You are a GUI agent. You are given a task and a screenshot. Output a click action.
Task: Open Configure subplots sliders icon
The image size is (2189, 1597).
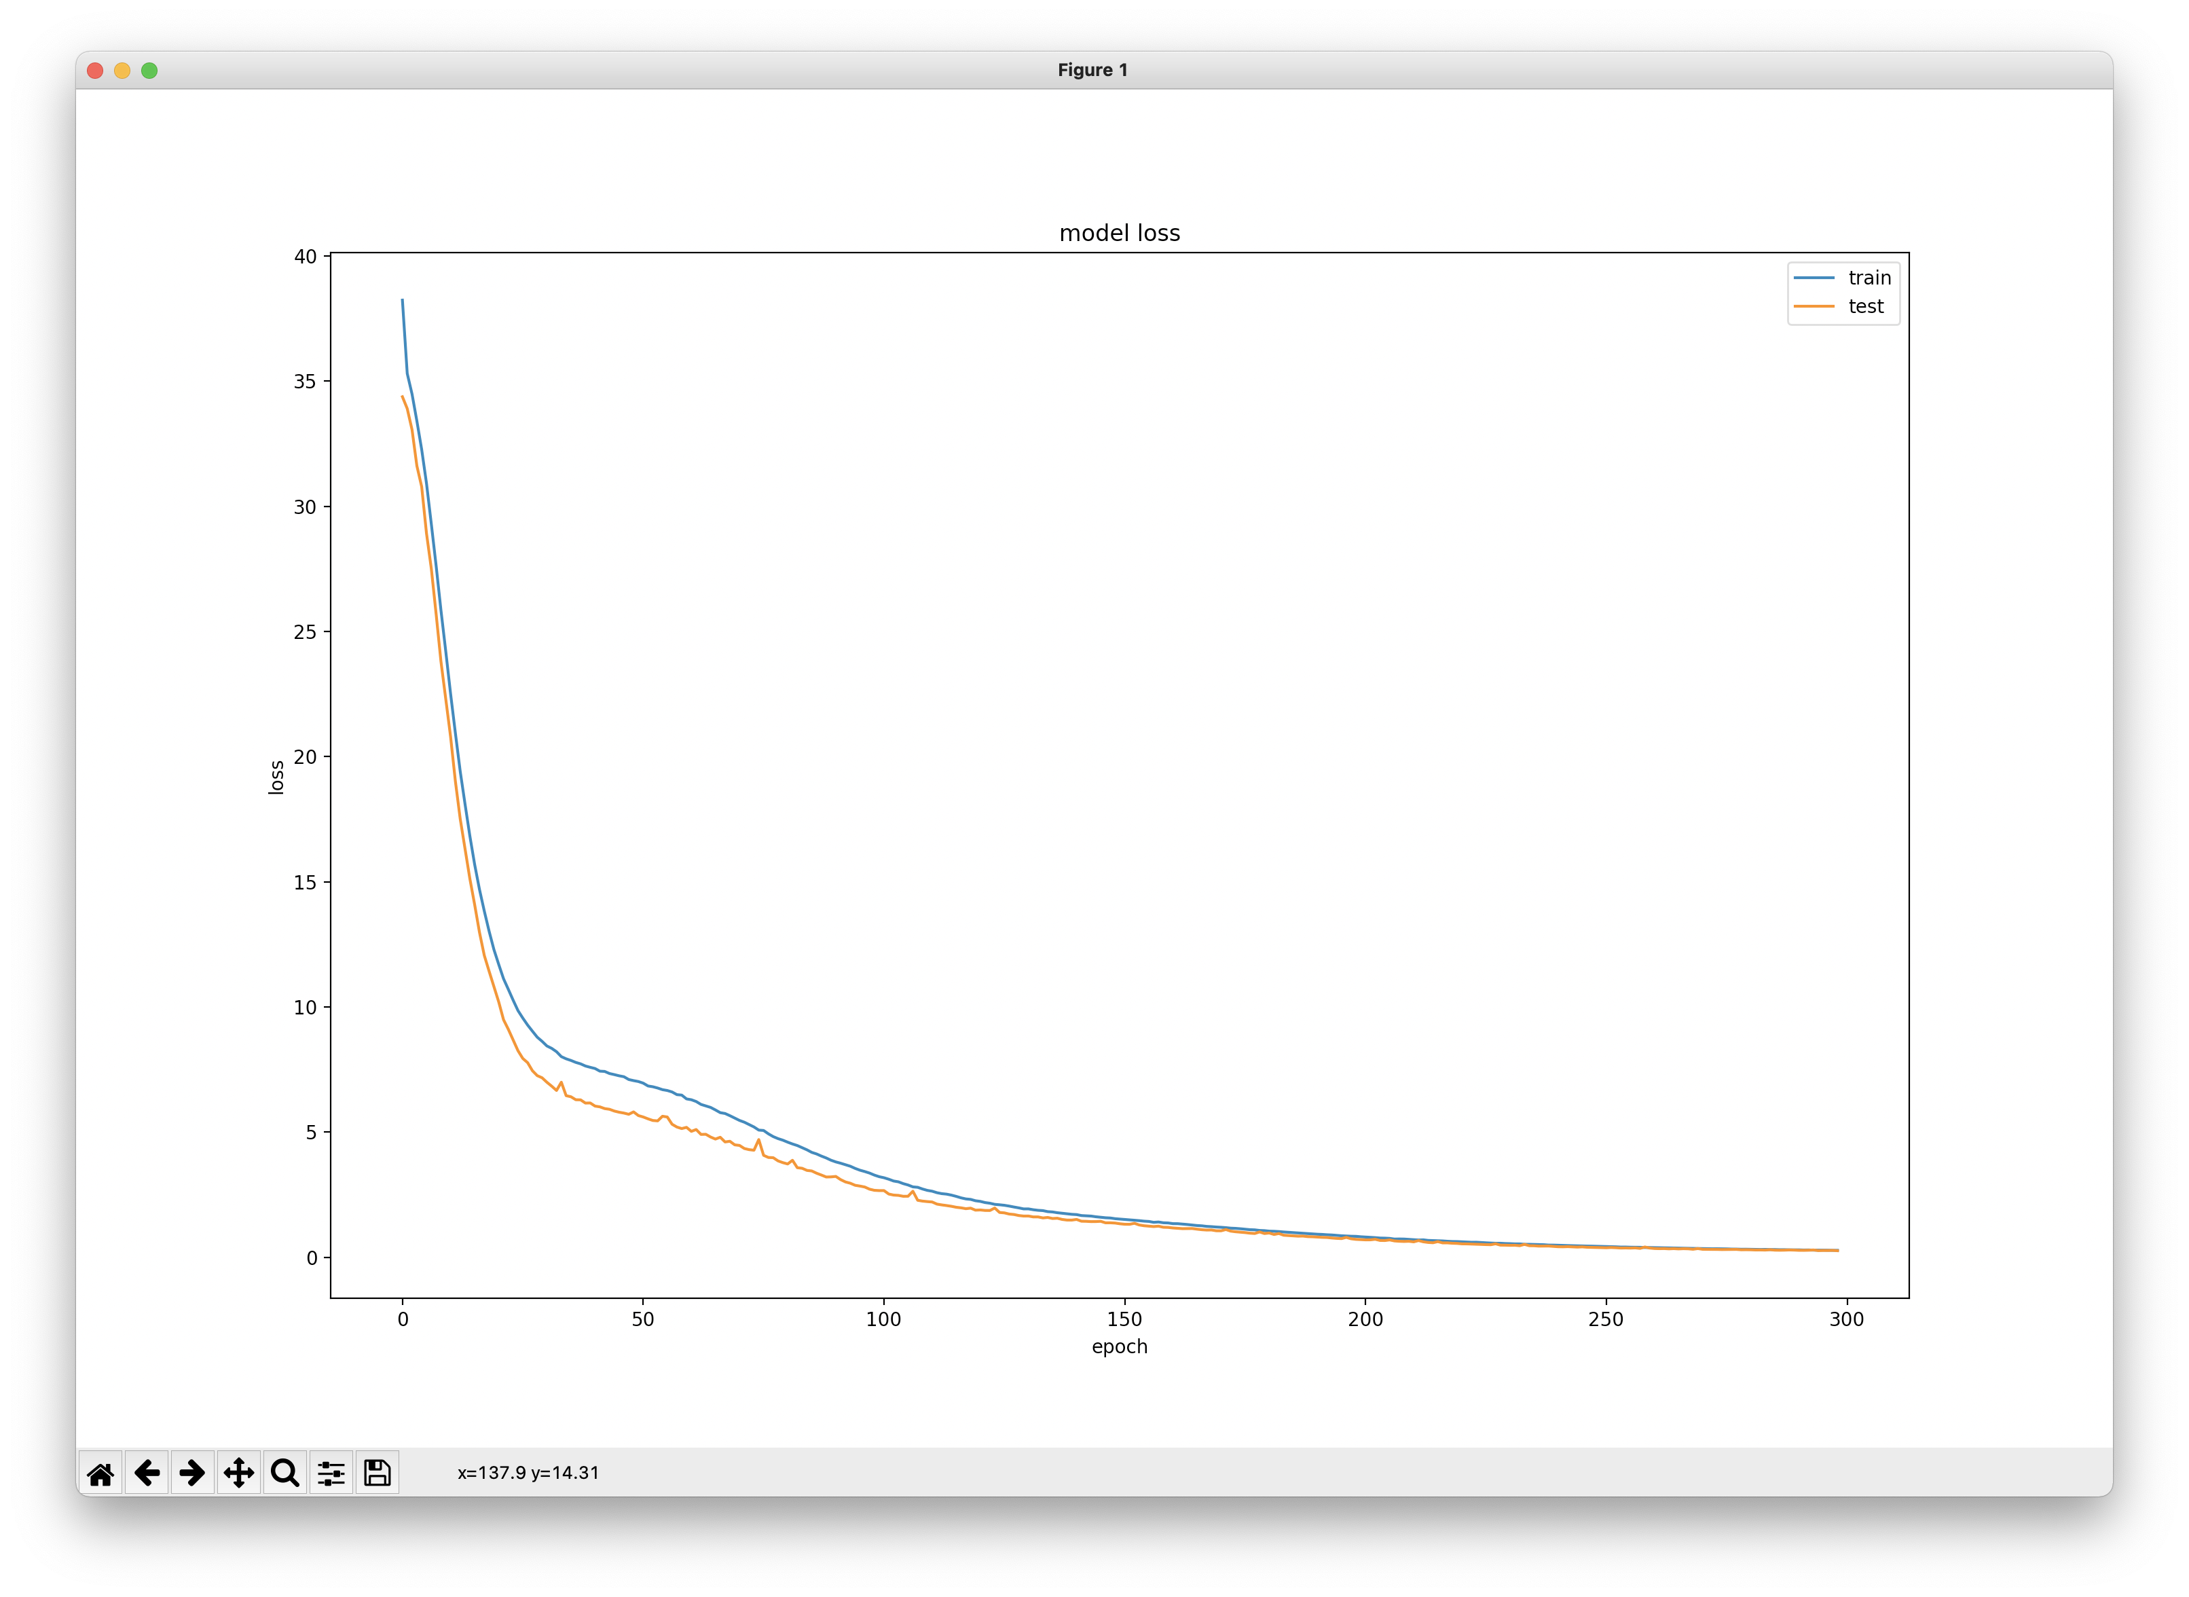coord(331,1473)
